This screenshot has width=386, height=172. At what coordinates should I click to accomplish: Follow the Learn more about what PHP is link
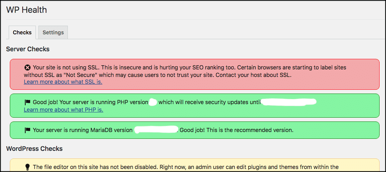point(63,110)
